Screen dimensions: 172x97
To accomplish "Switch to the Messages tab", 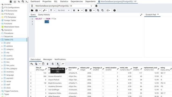I will 48,59.
